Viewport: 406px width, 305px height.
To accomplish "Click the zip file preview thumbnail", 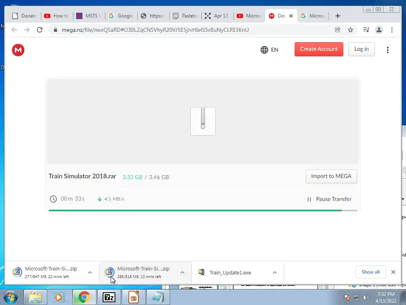I will [x=203, y=122].
